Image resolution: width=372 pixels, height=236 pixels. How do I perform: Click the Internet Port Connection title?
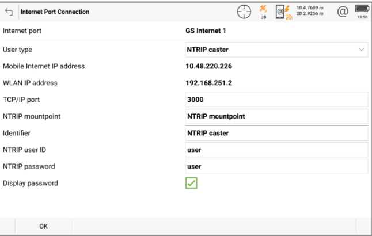tap(55, 12)
